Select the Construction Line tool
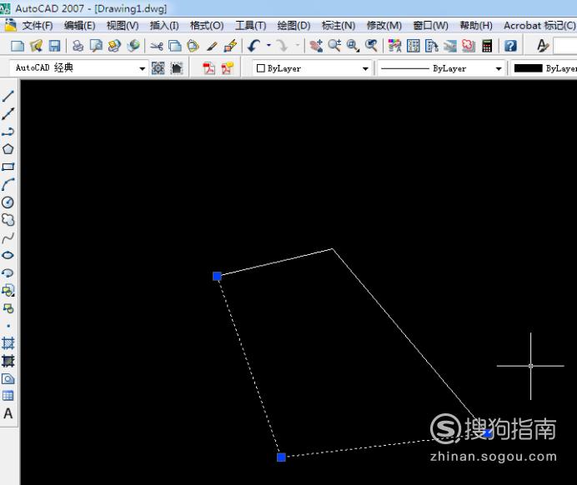Screen dimensions: 577x485 [x=8, y=113]
